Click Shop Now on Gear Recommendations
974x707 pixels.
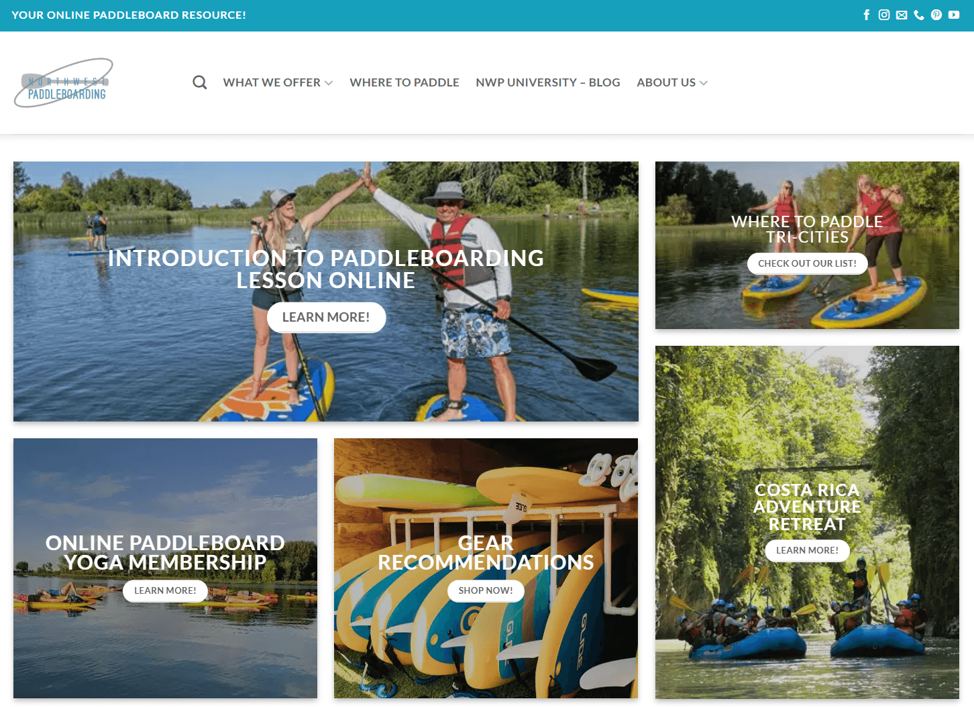pos(486,590)
